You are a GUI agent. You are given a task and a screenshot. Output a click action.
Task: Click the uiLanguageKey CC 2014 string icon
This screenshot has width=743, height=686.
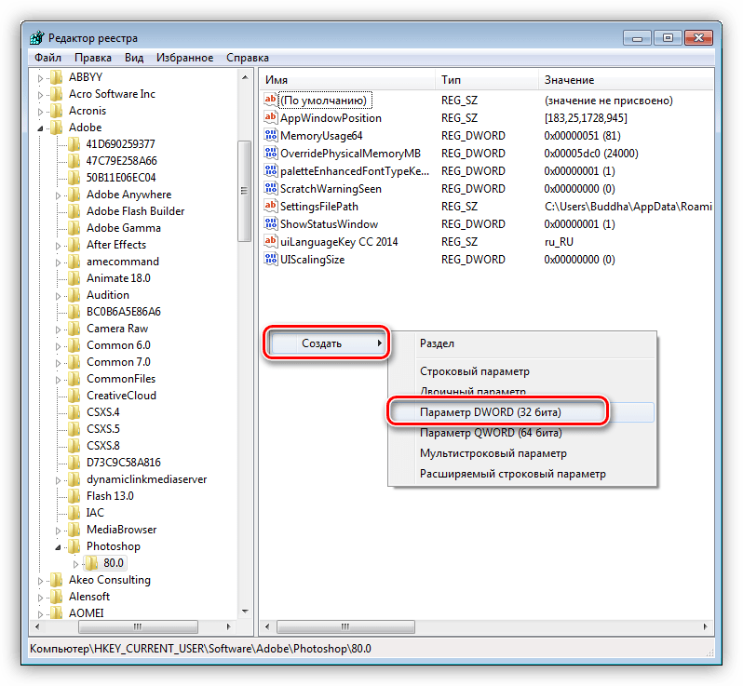pos(271,241)
